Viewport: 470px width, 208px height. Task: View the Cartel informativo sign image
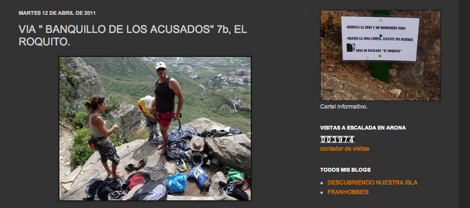click(380, 55)
